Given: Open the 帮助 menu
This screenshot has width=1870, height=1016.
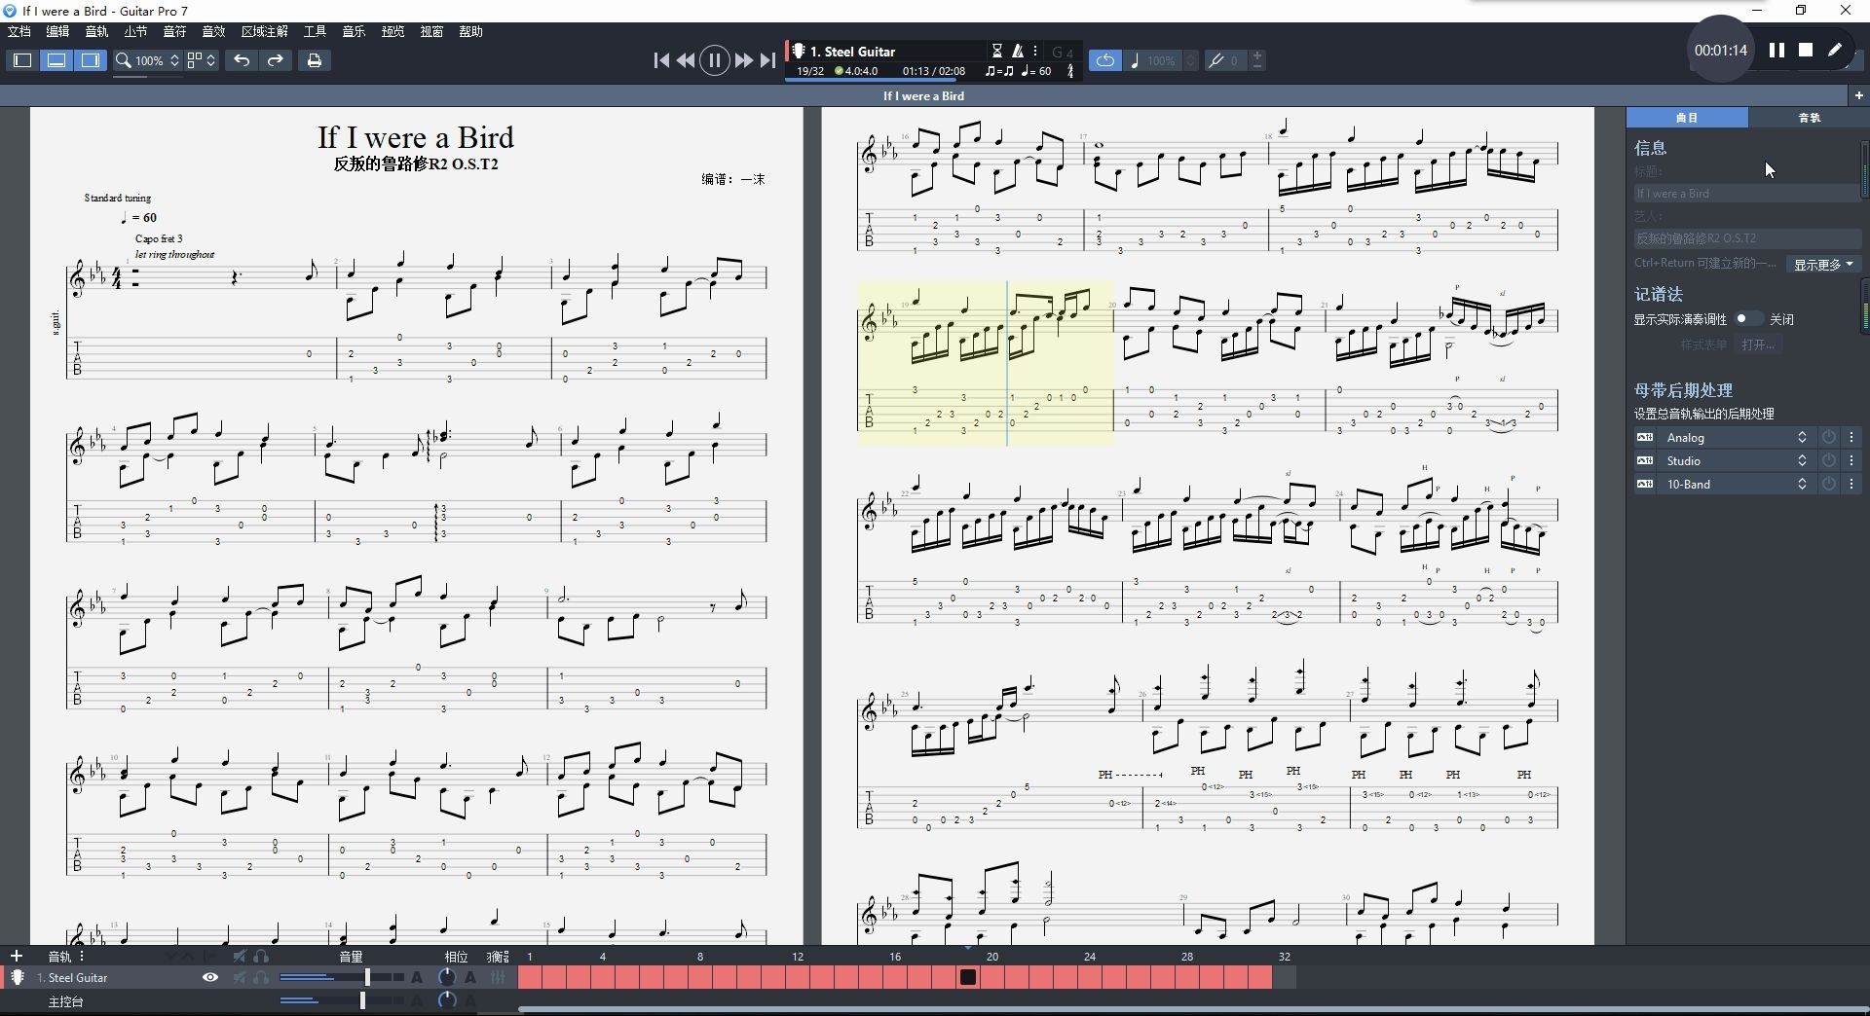Looking at the screenshot, I should (470, 31).
